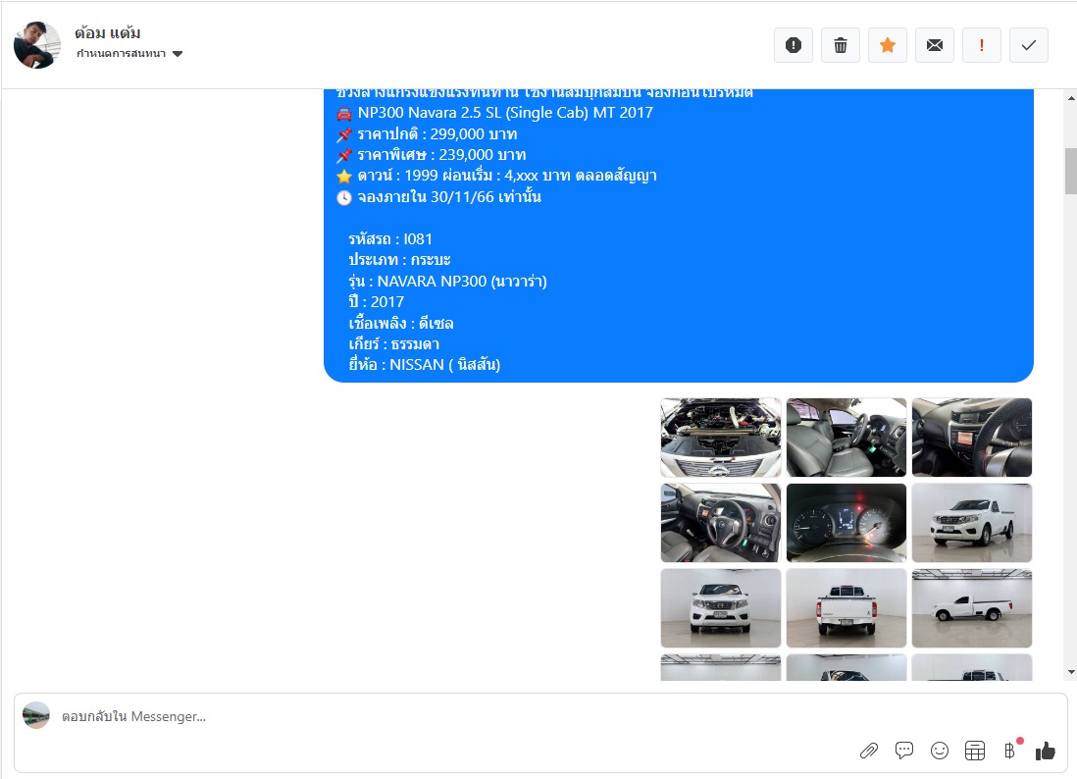
Task: Click the เกียร์ : ธรรมดา line
Action: click(393, 344)
